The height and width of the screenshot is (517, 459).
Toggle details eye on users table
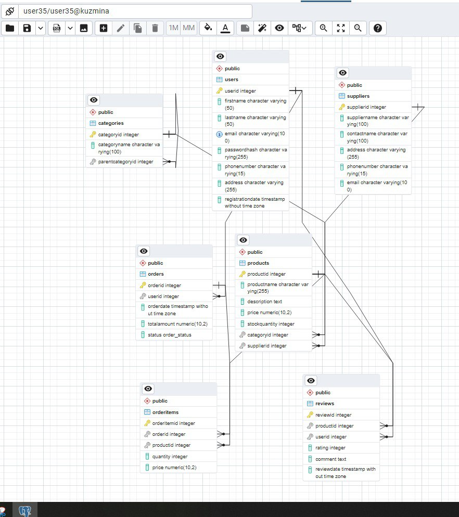(220, 56)
